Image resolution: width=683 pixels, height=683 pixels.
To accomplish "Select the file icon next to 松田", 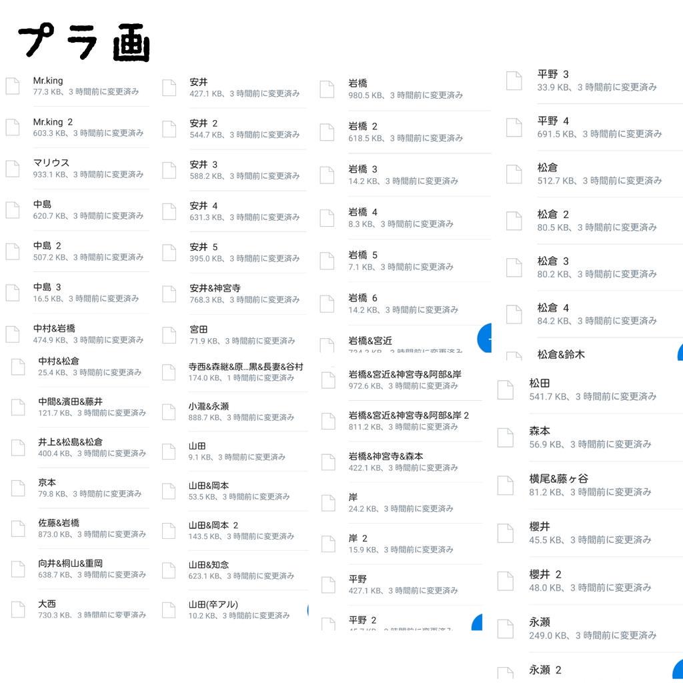I will coord(506,390).
